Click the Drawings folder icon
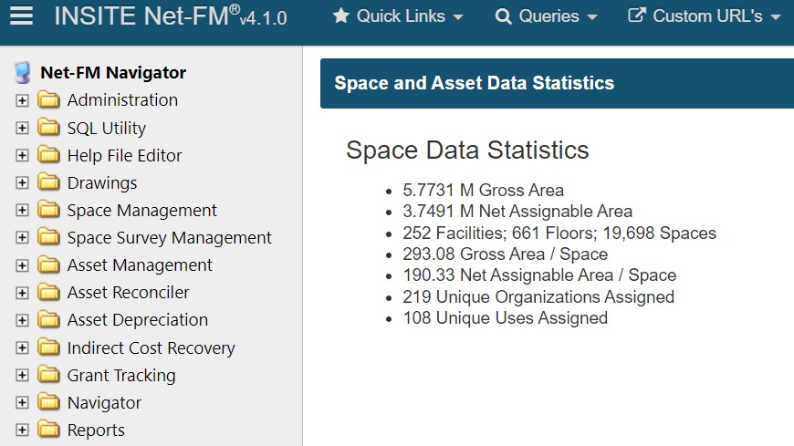Screen dimensions: 794x446 point(48,182)
